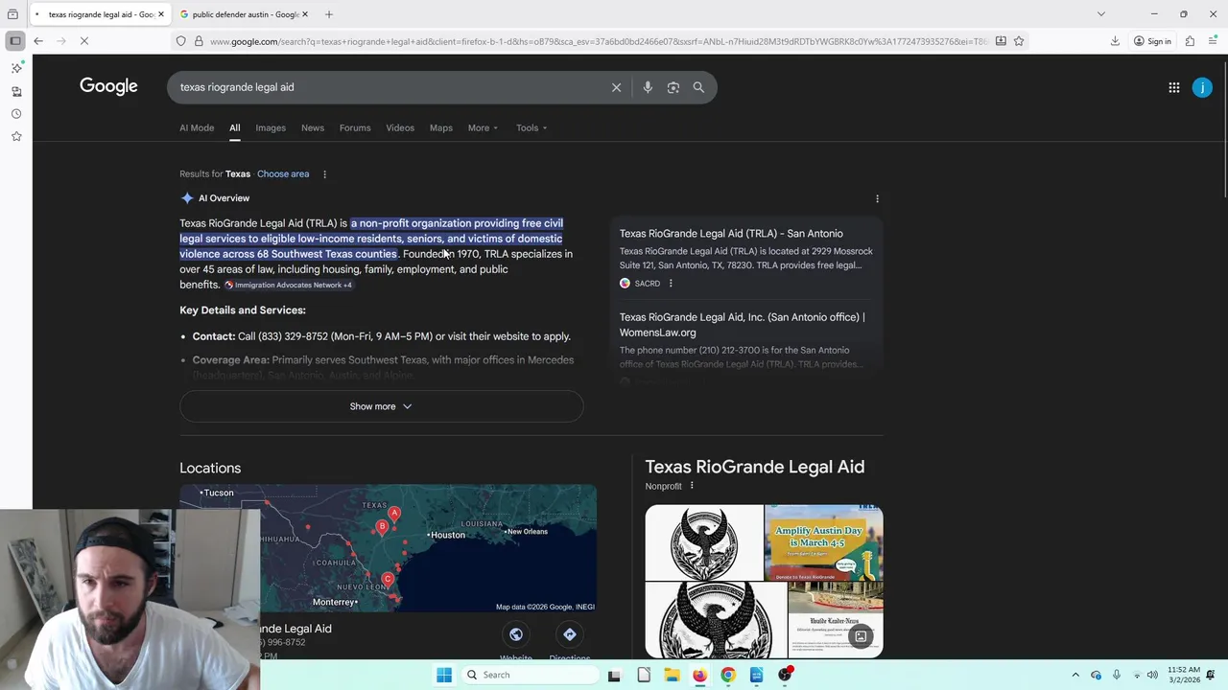Viewport: 1228px width, 690px height.
Task: Open the tracking protection shield icon
Action: coord(180,41)
